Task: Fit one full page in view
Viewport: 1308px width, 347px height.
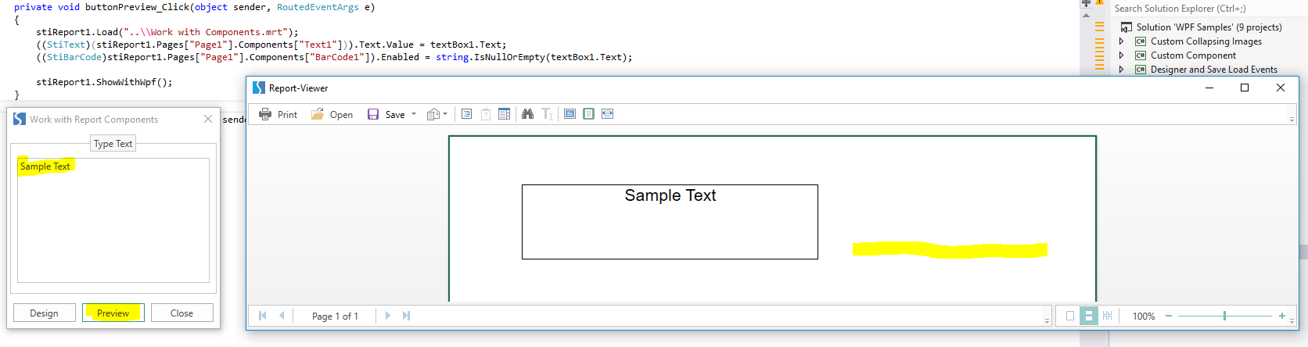Action: pos(588,114)
